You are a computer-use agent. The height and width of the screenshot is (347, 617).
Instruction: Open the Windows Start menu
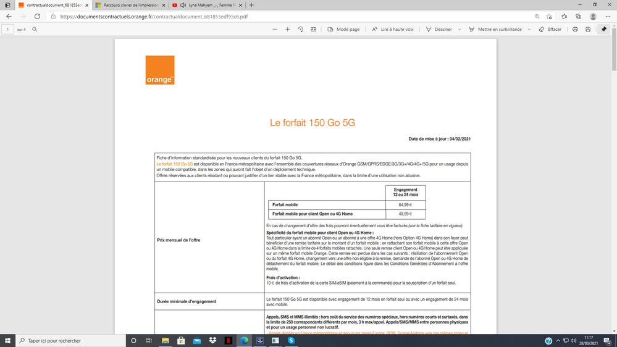7,340
